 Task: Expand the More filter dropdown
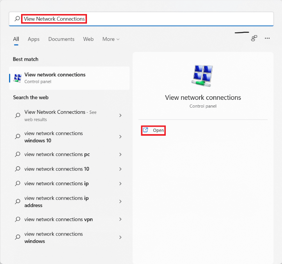point(111,39)
